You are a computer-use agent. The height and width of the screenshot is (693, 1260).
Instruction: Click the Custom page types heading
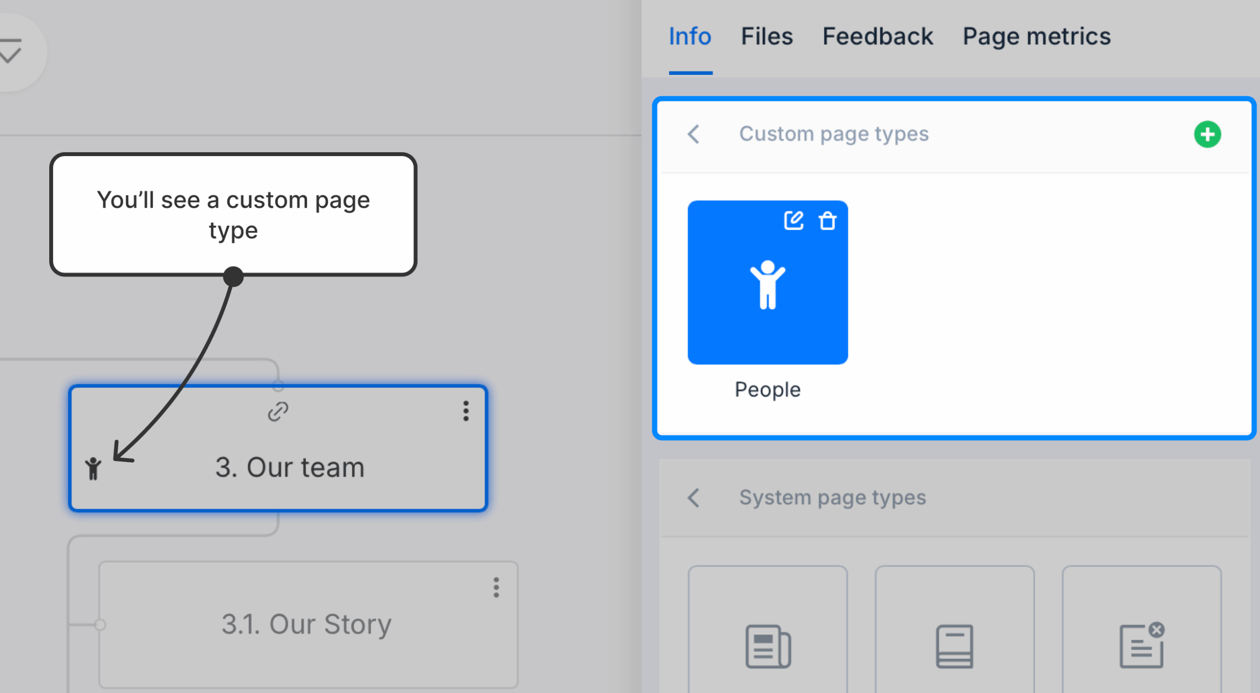[x=834, y=134]
